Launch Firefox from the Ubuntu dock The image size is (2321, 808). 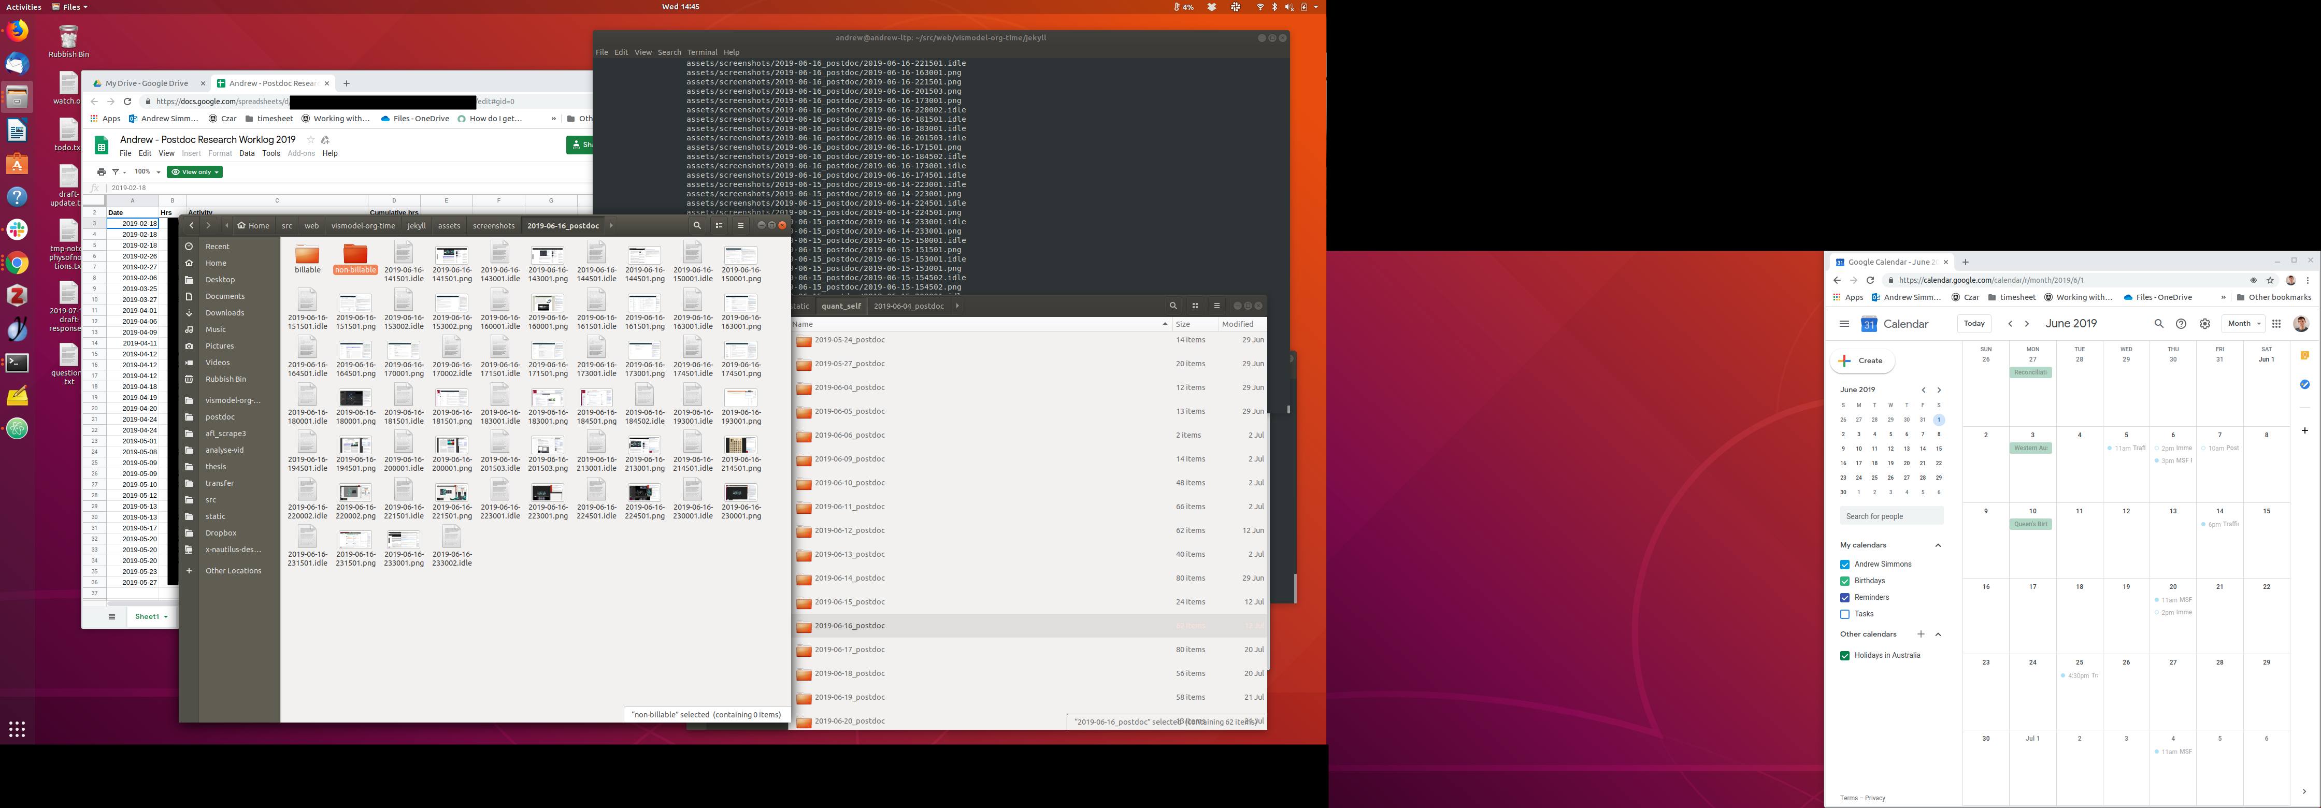tap(17, 32)
